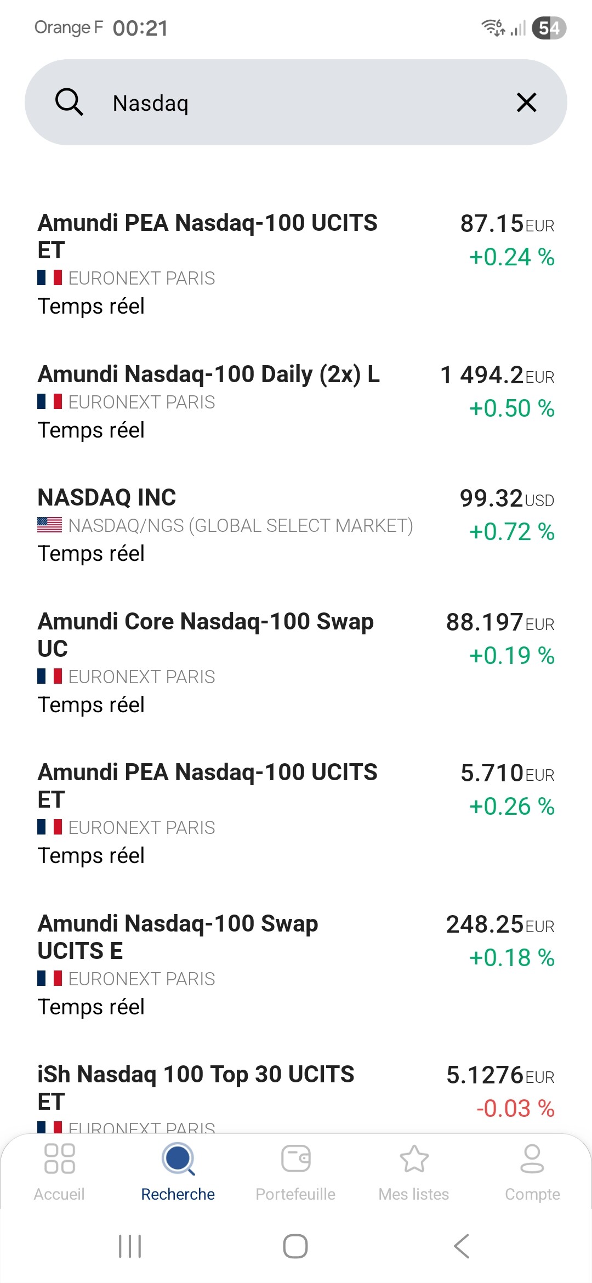Clear the Nasdaq search text
The width and height of the screenshot is (592, 1283).
(526, 103)
